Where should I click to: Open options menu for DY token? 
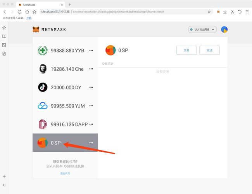pyautogui.click(x=91, y=87)
